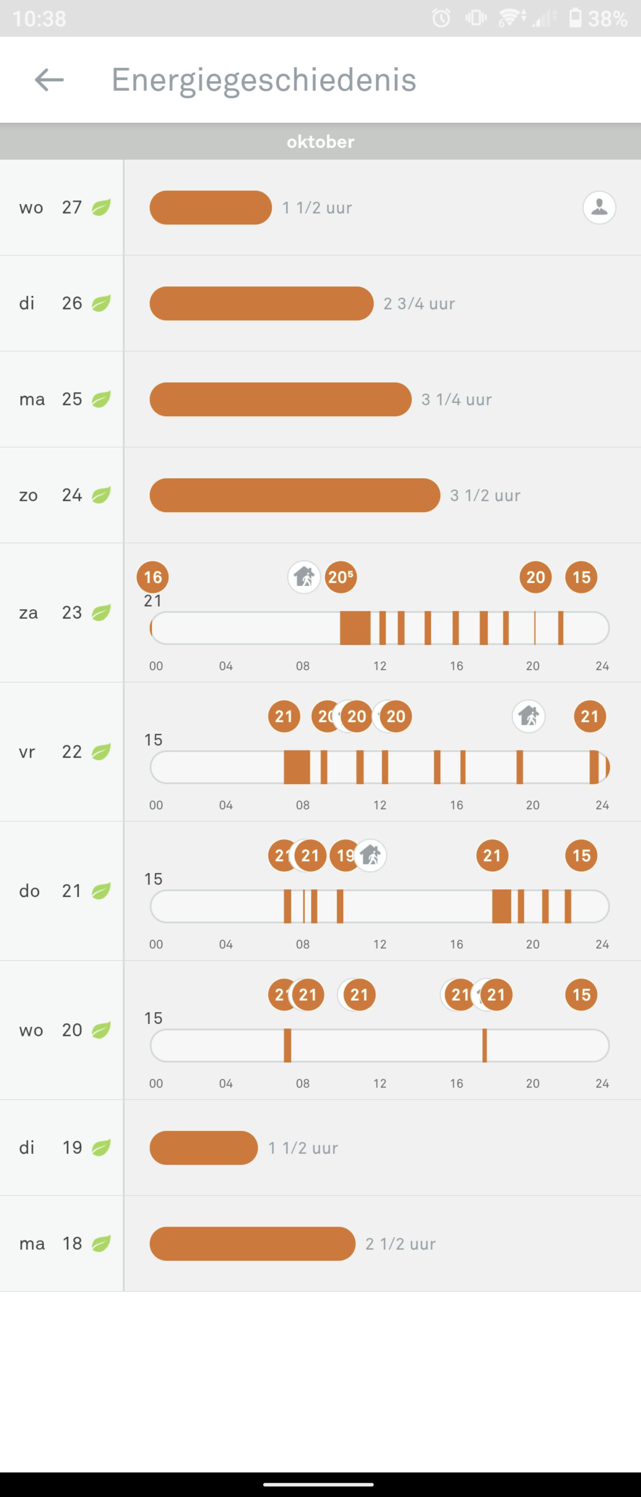Tap the 15 setpoint marker on Wednesday 20
641x1497 pixels.
point(581,994)
